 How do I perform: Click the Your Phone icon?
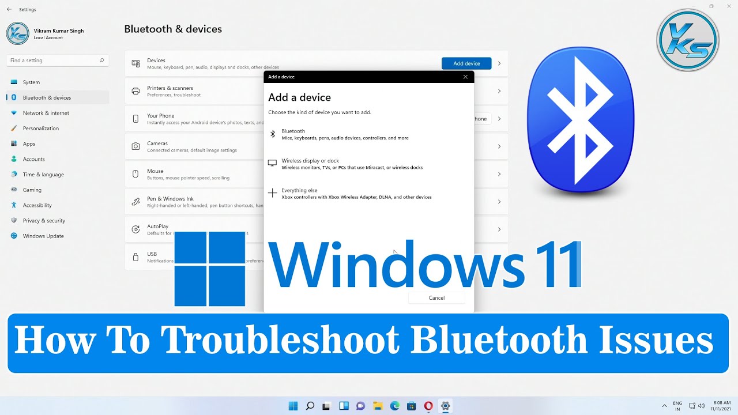tap(135, 119)
